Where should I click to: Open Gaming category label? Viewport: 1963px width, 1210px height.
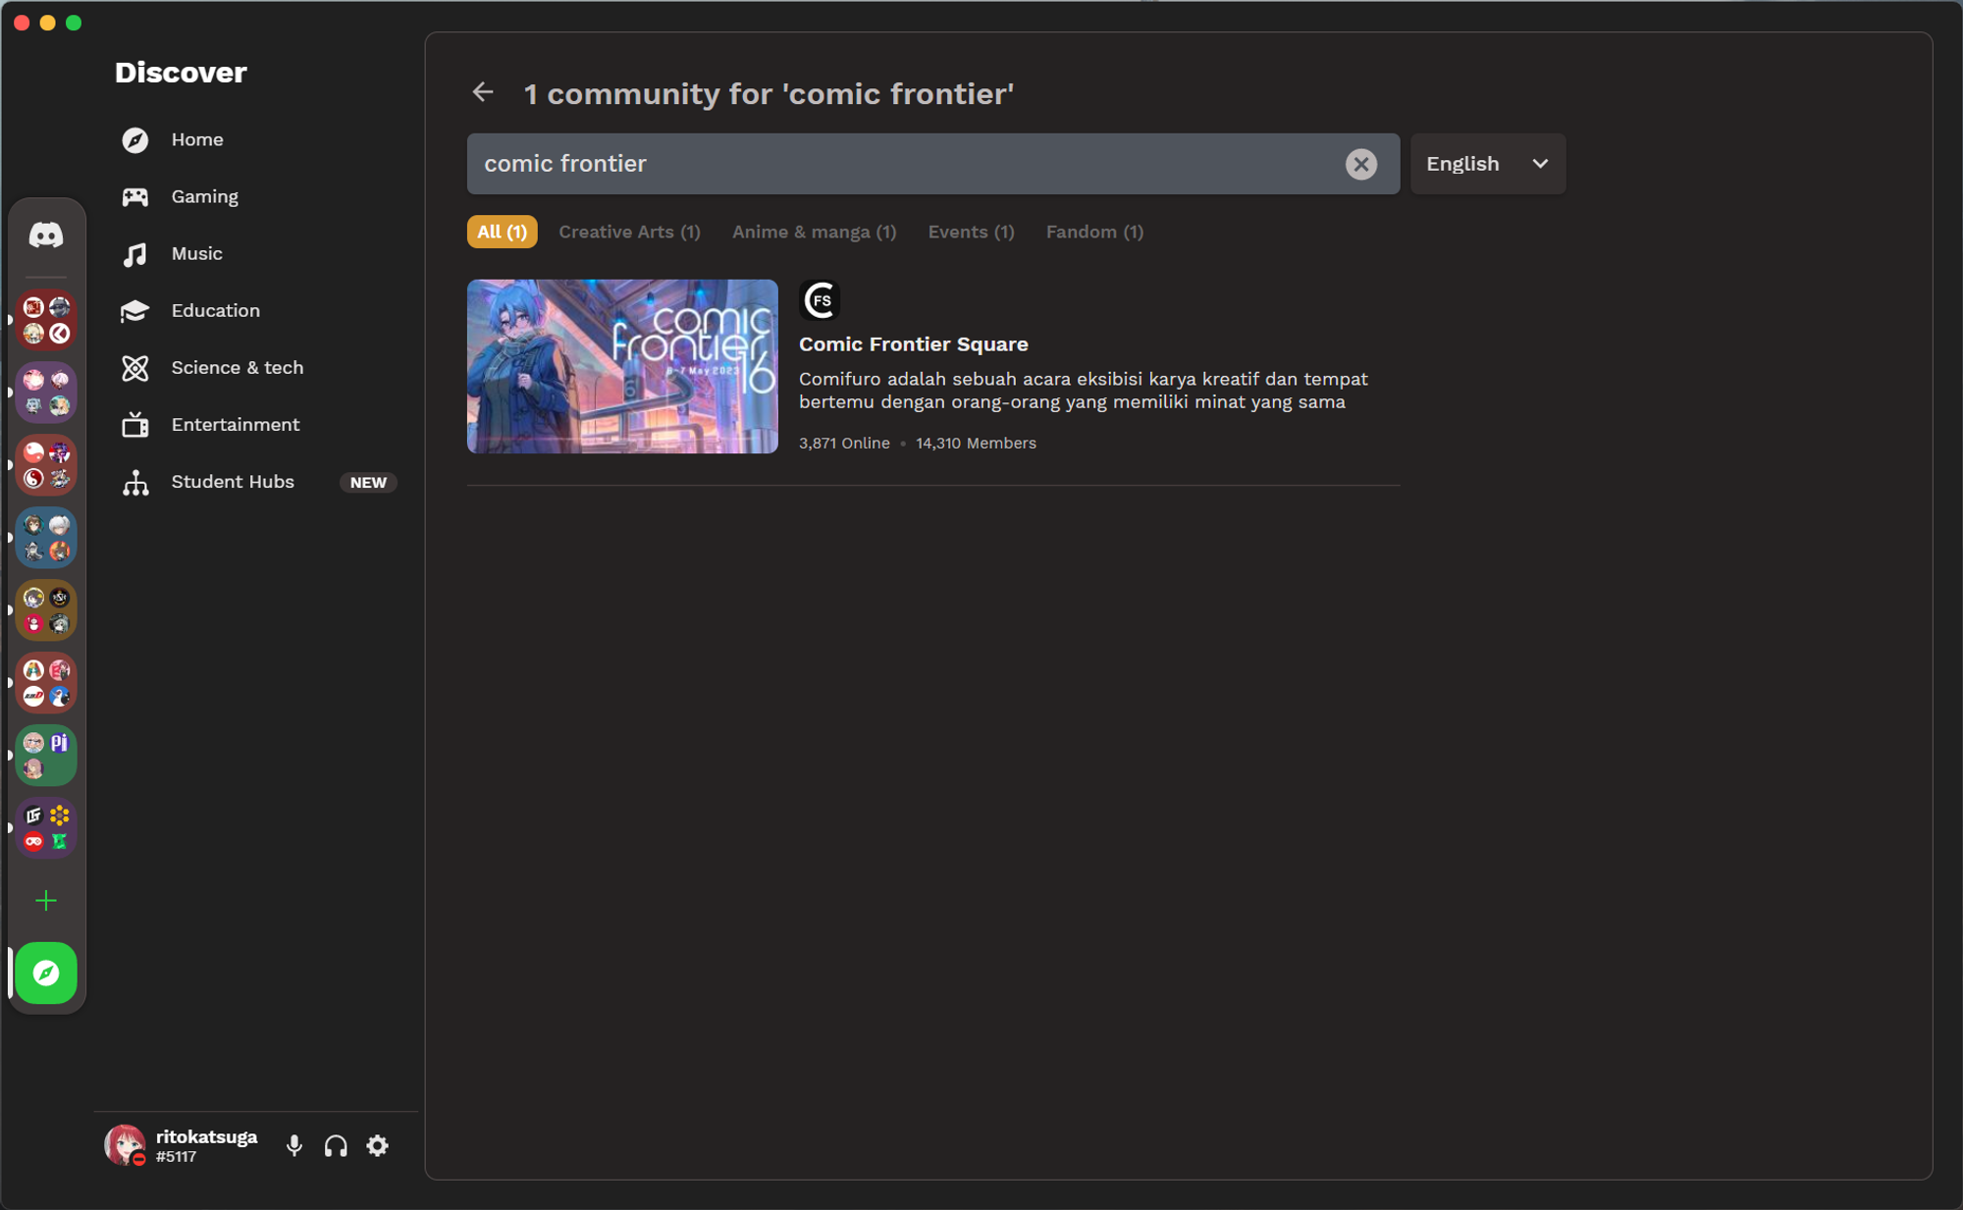click(x=205, y=196)
